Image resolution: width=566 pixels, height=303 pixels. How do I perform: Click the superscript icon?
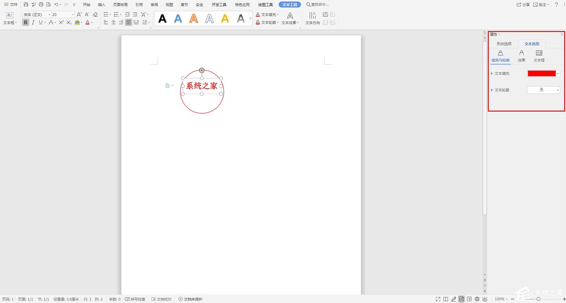coord(61,22)
